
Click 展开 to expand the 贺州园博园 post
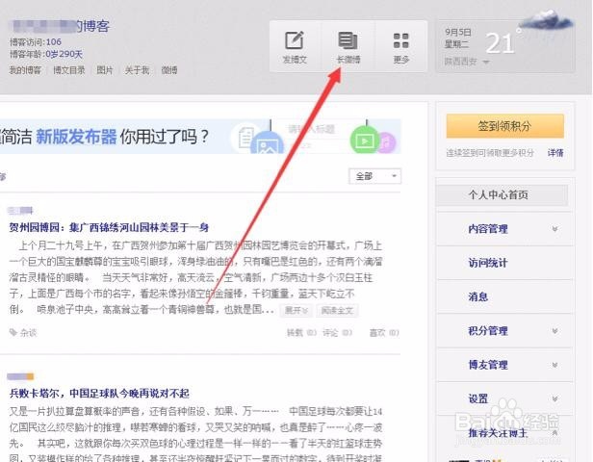[296, 310]
